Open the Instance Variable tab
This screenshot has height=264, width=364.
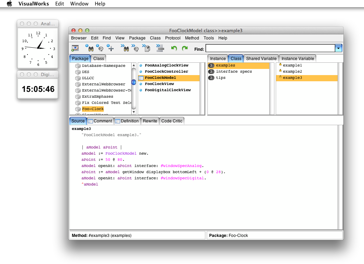tap(298, 59)
